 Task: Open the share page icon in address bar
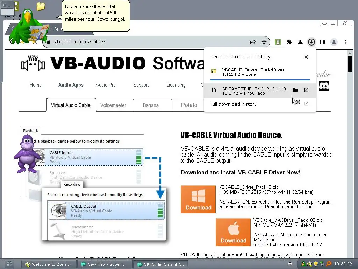[x=253, y=42]
